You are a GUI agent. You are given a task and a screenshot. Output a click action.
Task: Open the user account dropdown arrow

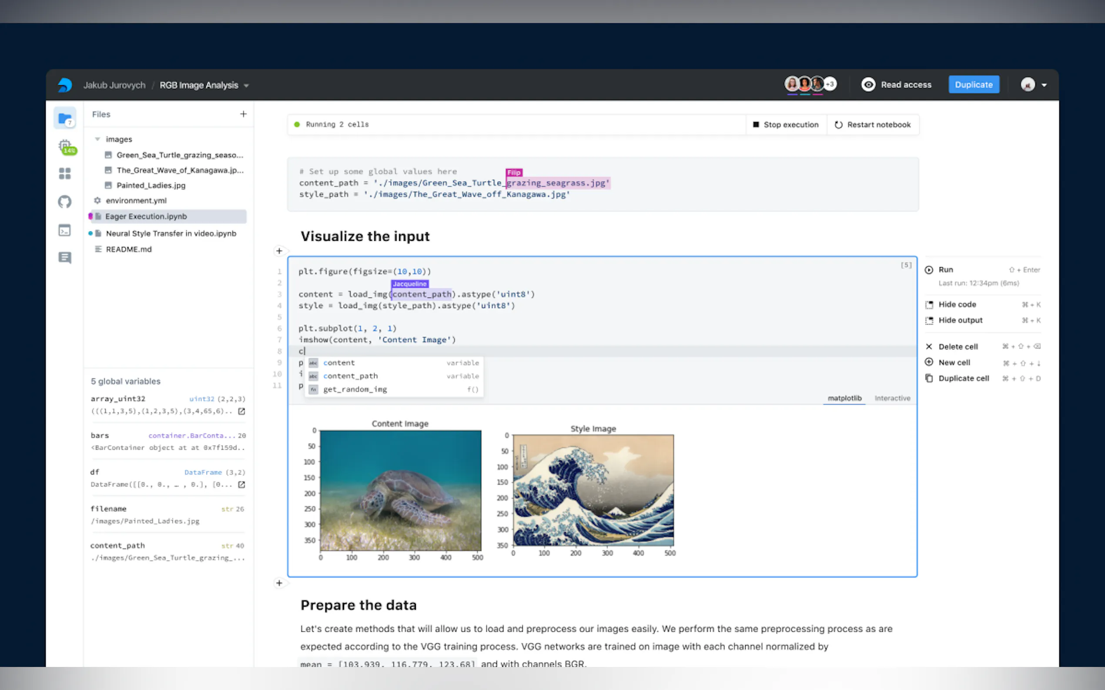[1044, 85]
